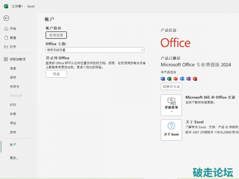Select 另存为 (Save As) in sidebar

coord(14,87)
